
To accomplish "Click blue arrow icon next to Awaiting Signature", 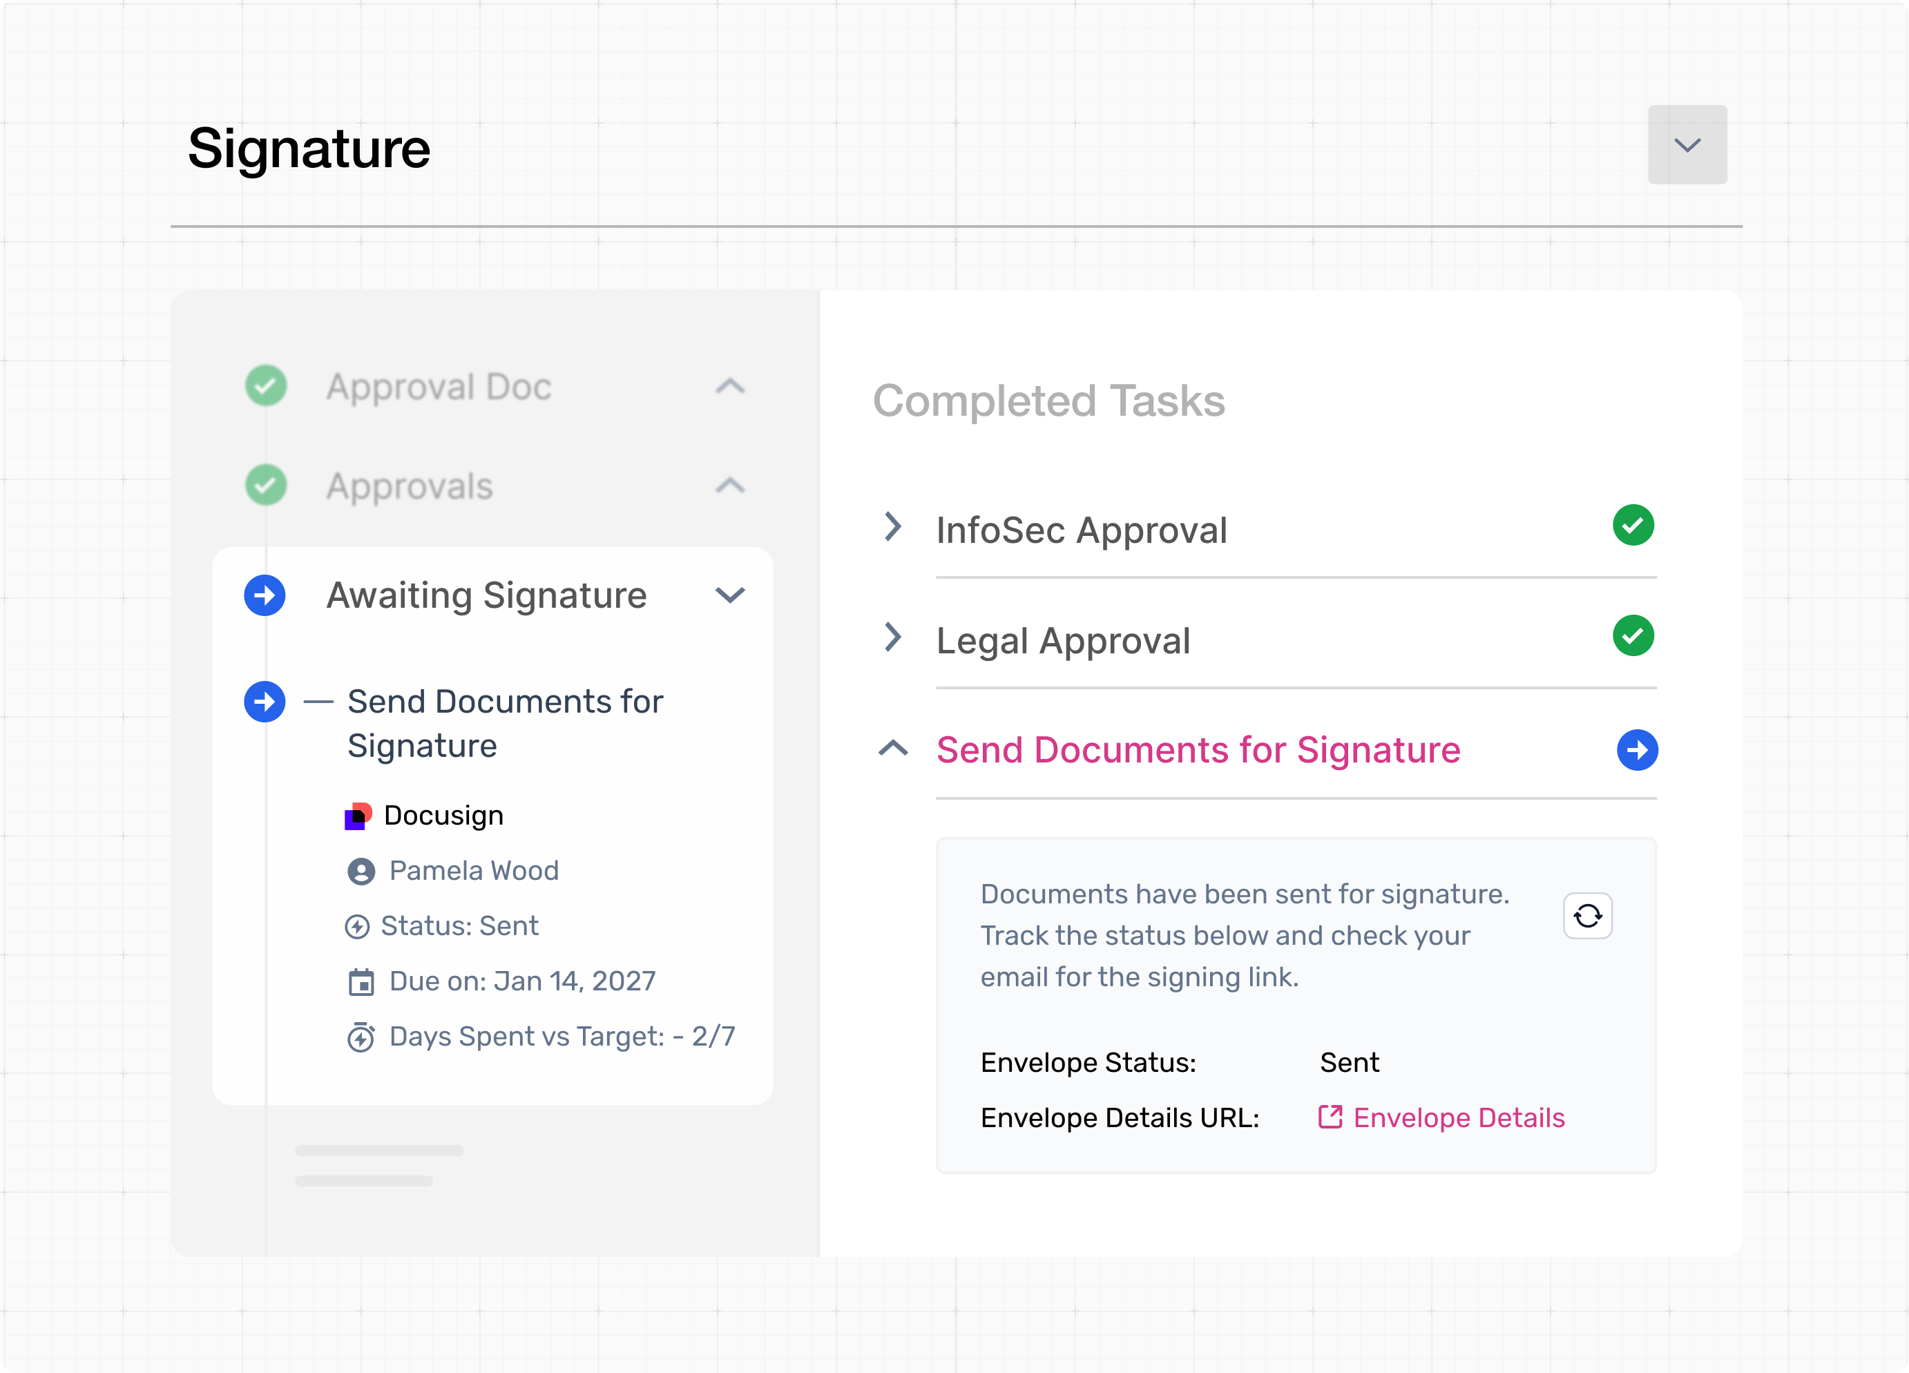I will 265,596.
